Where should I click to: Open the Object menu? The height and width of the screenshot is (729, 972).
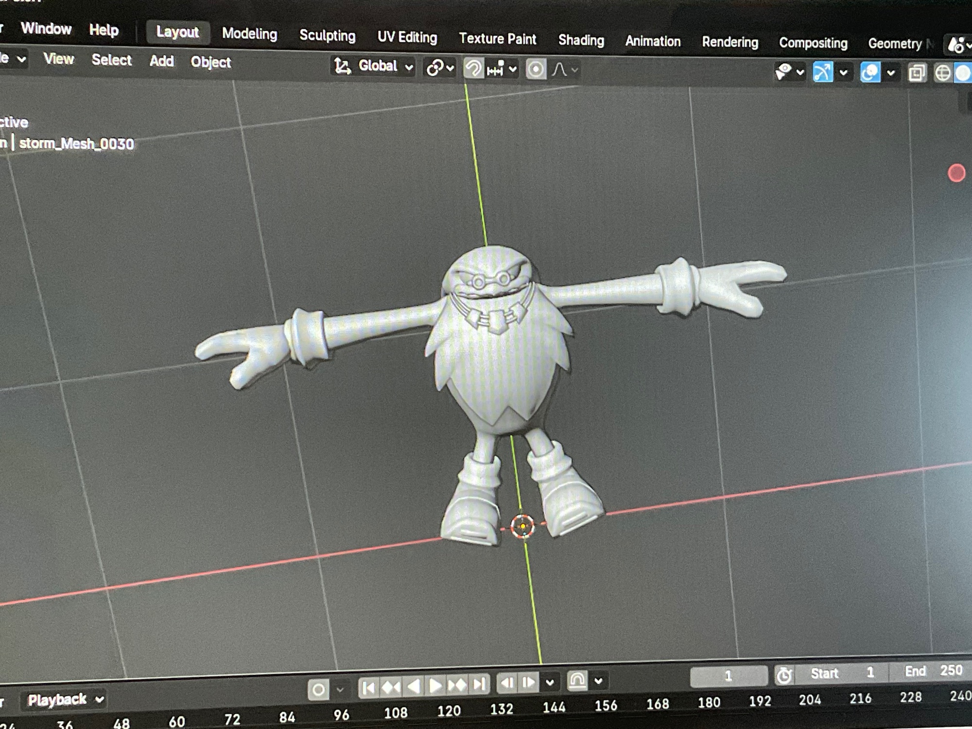(x=210, y=62)
